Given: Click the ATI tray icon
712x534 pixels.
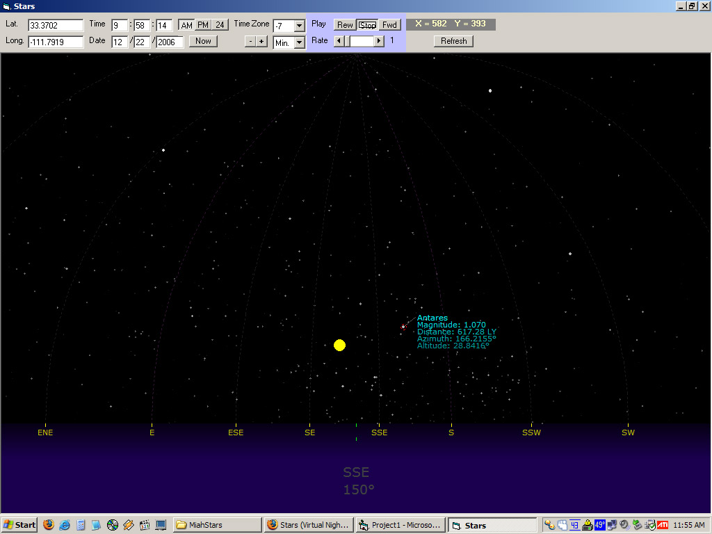Looking at the screenshot, I should point(663,525).
